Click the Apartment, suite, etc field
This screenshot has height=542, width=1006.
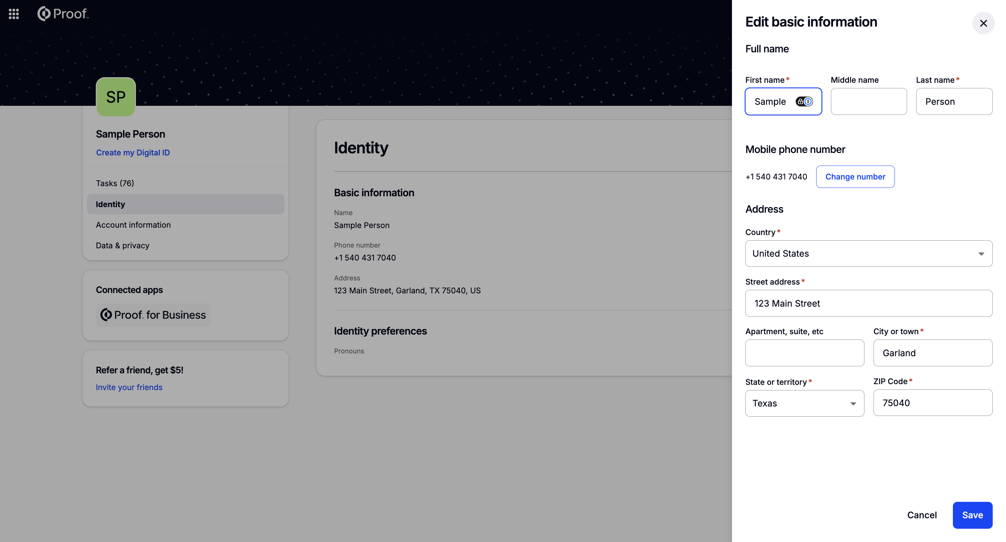805,353
